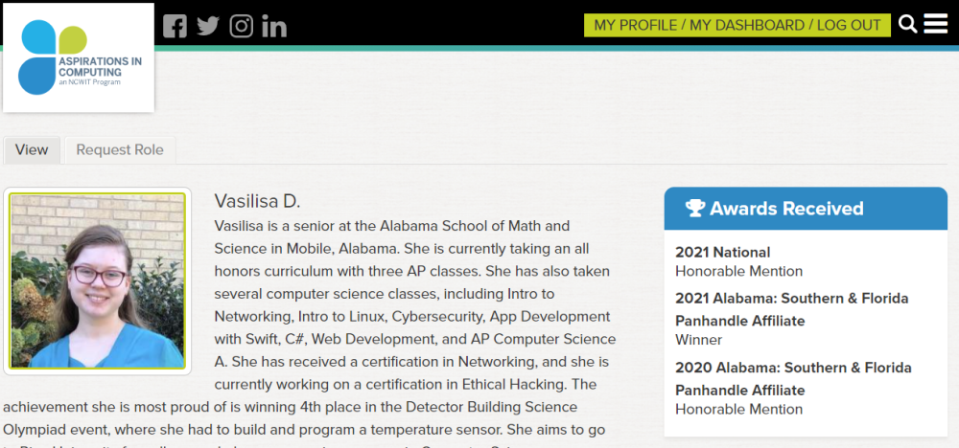The width and height of the screenshot is (959, 448).
Task: Open the LinkedIn icon link
Action: 274,26
